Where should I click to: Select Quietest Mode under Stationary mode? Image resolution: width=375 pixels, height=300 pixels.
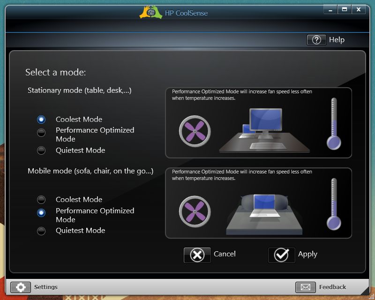pos(41,150)
